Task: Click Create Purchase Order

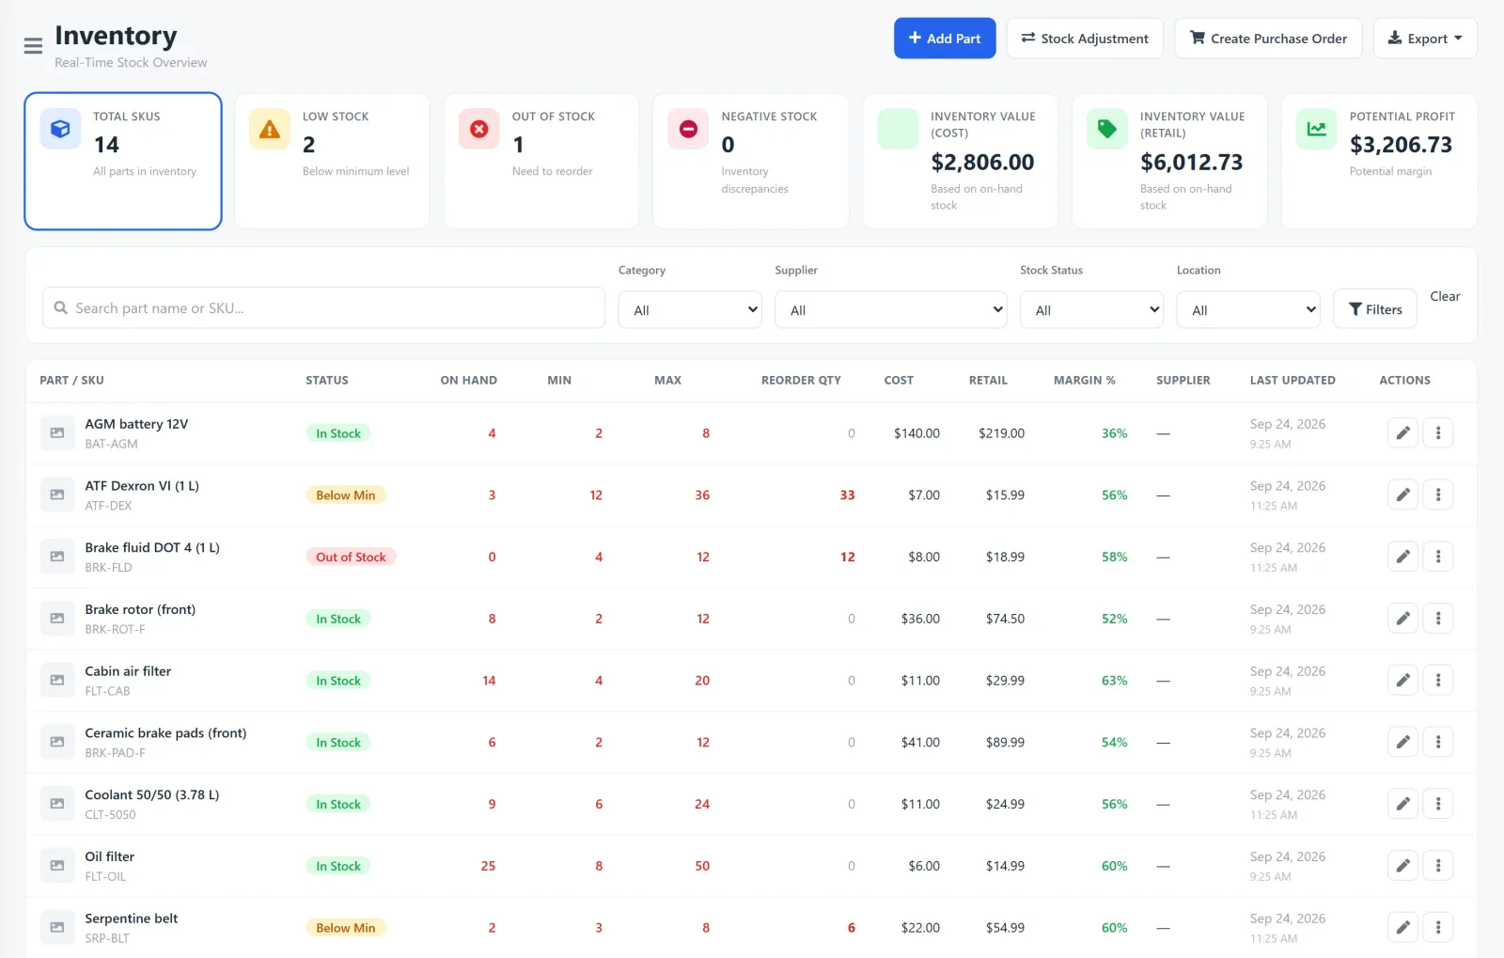Action: coord(1268,39)
